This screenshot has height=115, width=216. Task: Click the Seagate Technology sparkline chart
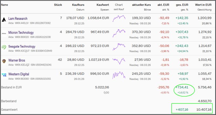119,46
